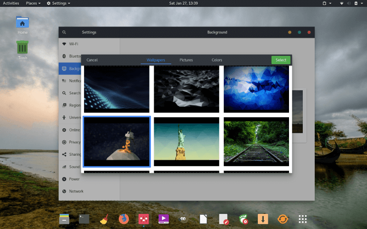367x229 pixels.
Task: Click Cancel in the wallpaper chooser
Action: pyautogui.click(x=92, y=60)
